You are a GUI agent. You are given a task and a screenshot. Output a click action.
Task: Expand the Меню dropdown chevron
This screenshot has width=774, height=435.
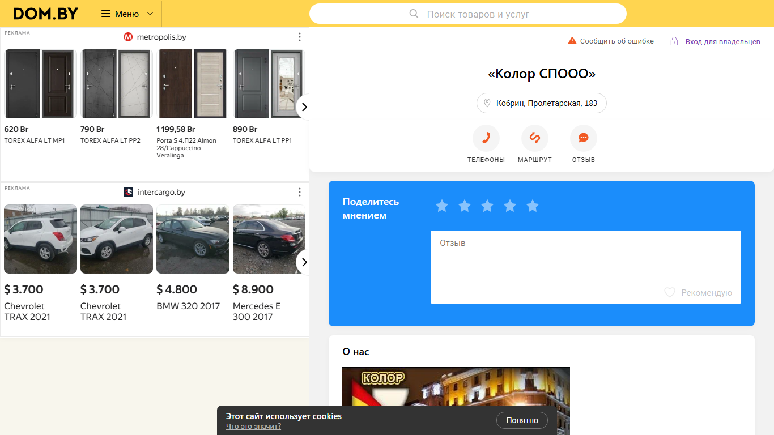pos(150,14)
